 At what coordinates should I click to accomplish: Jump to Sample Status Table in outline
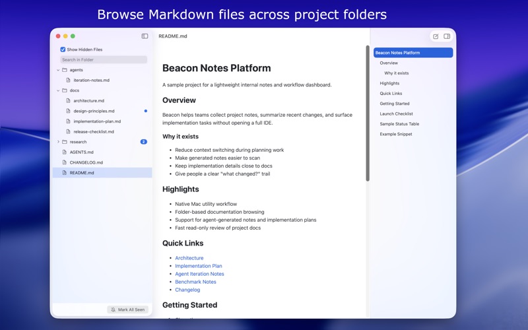tap(399, 124)
